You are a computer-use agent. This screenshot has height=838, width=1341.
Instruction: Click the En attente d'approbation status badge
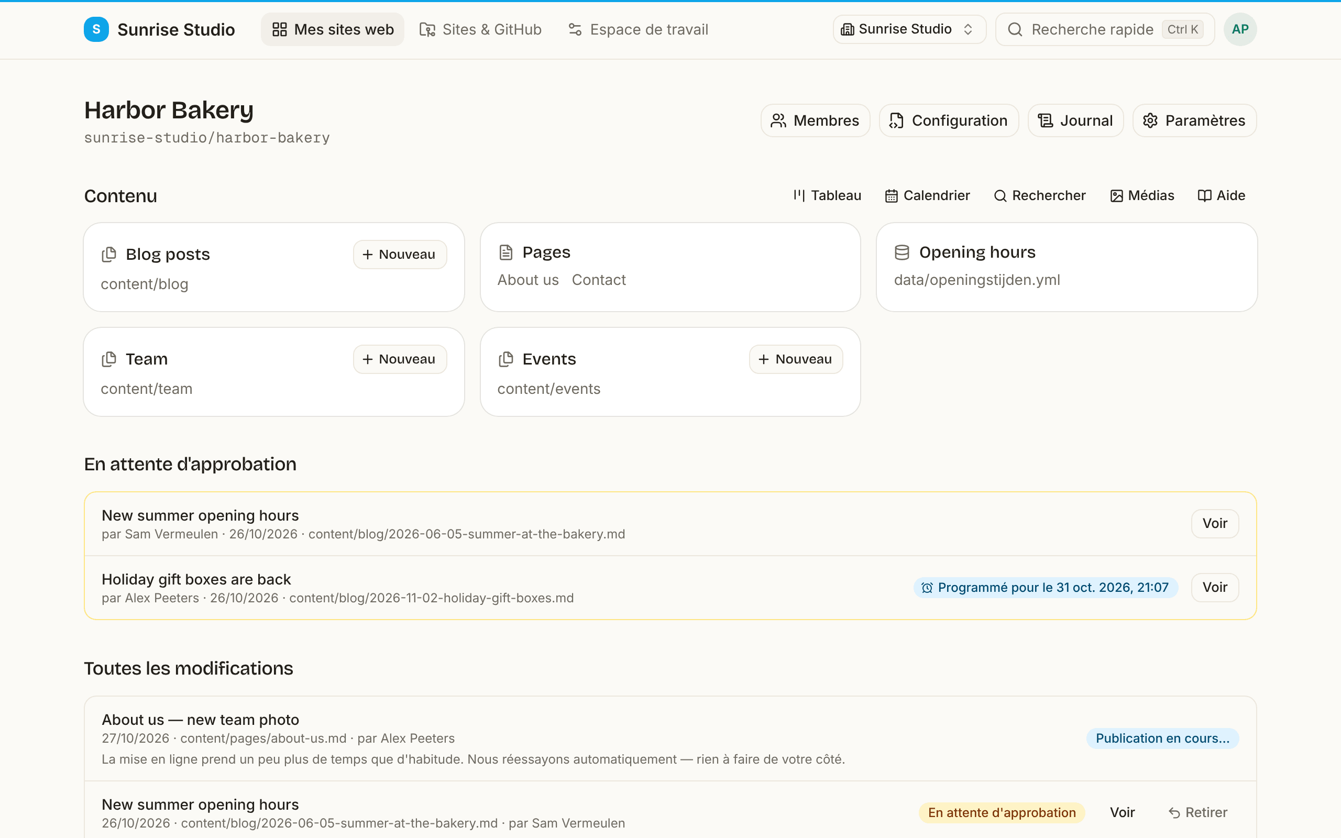point(1002,812)
